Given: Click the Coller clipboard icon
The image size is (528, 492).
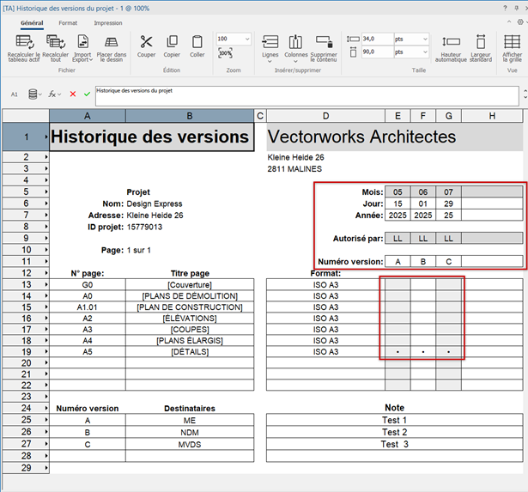Looking at the screenshot, I should (x=197, y=42).
